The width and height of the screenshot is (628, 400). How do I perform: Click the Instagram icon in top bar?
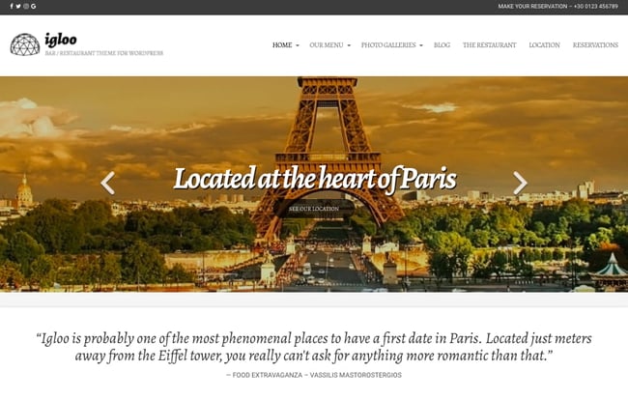coord(26,6)
